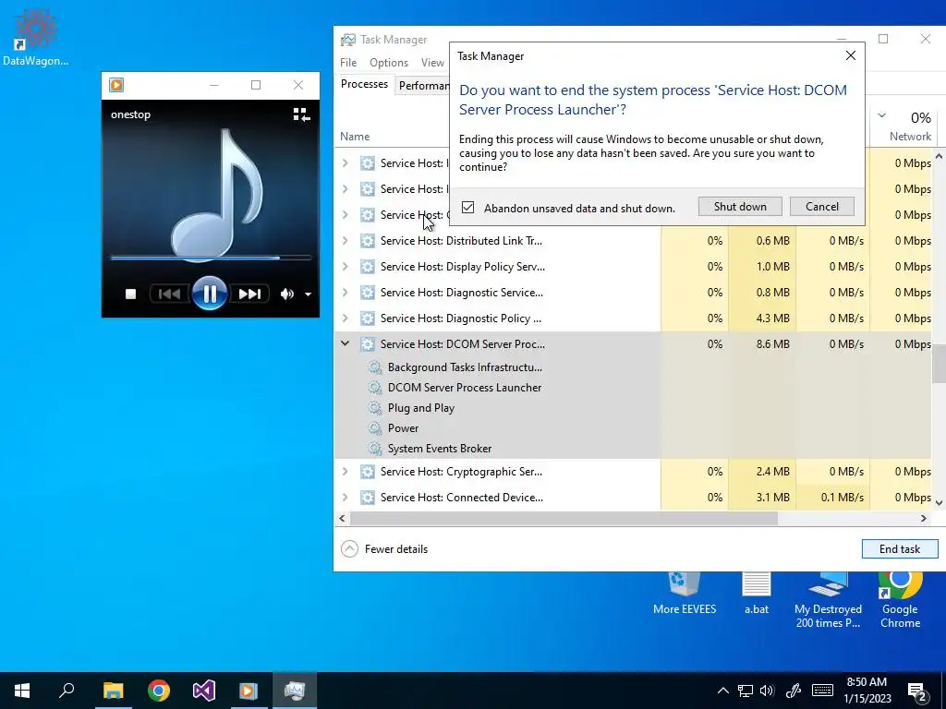Image resolution: width=946 pixels, height=709 pixels.
Task: Open the volume dropdown arrow in media player
Action: pyautogui.click(x=308, y=294)
